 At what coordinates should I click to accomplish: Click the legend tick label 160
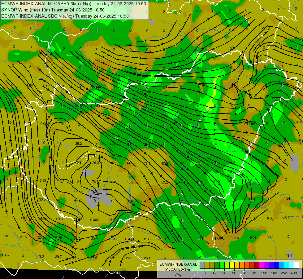click(274, 273)
